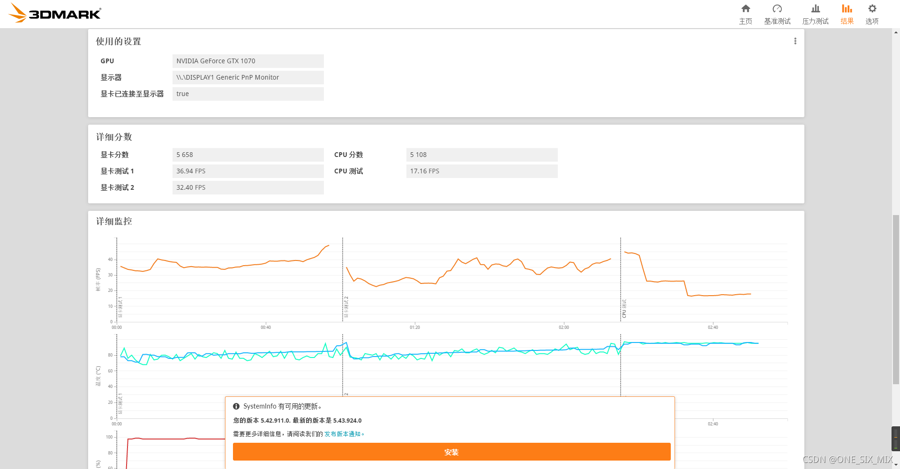Click the 17.16 FPS value
This screenshot has width=900, height=469.
point(482,171)
